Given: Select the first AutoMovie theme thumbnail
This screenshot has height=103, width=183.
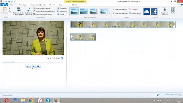Looking at the screenshot, I should (x=74, y=11).
